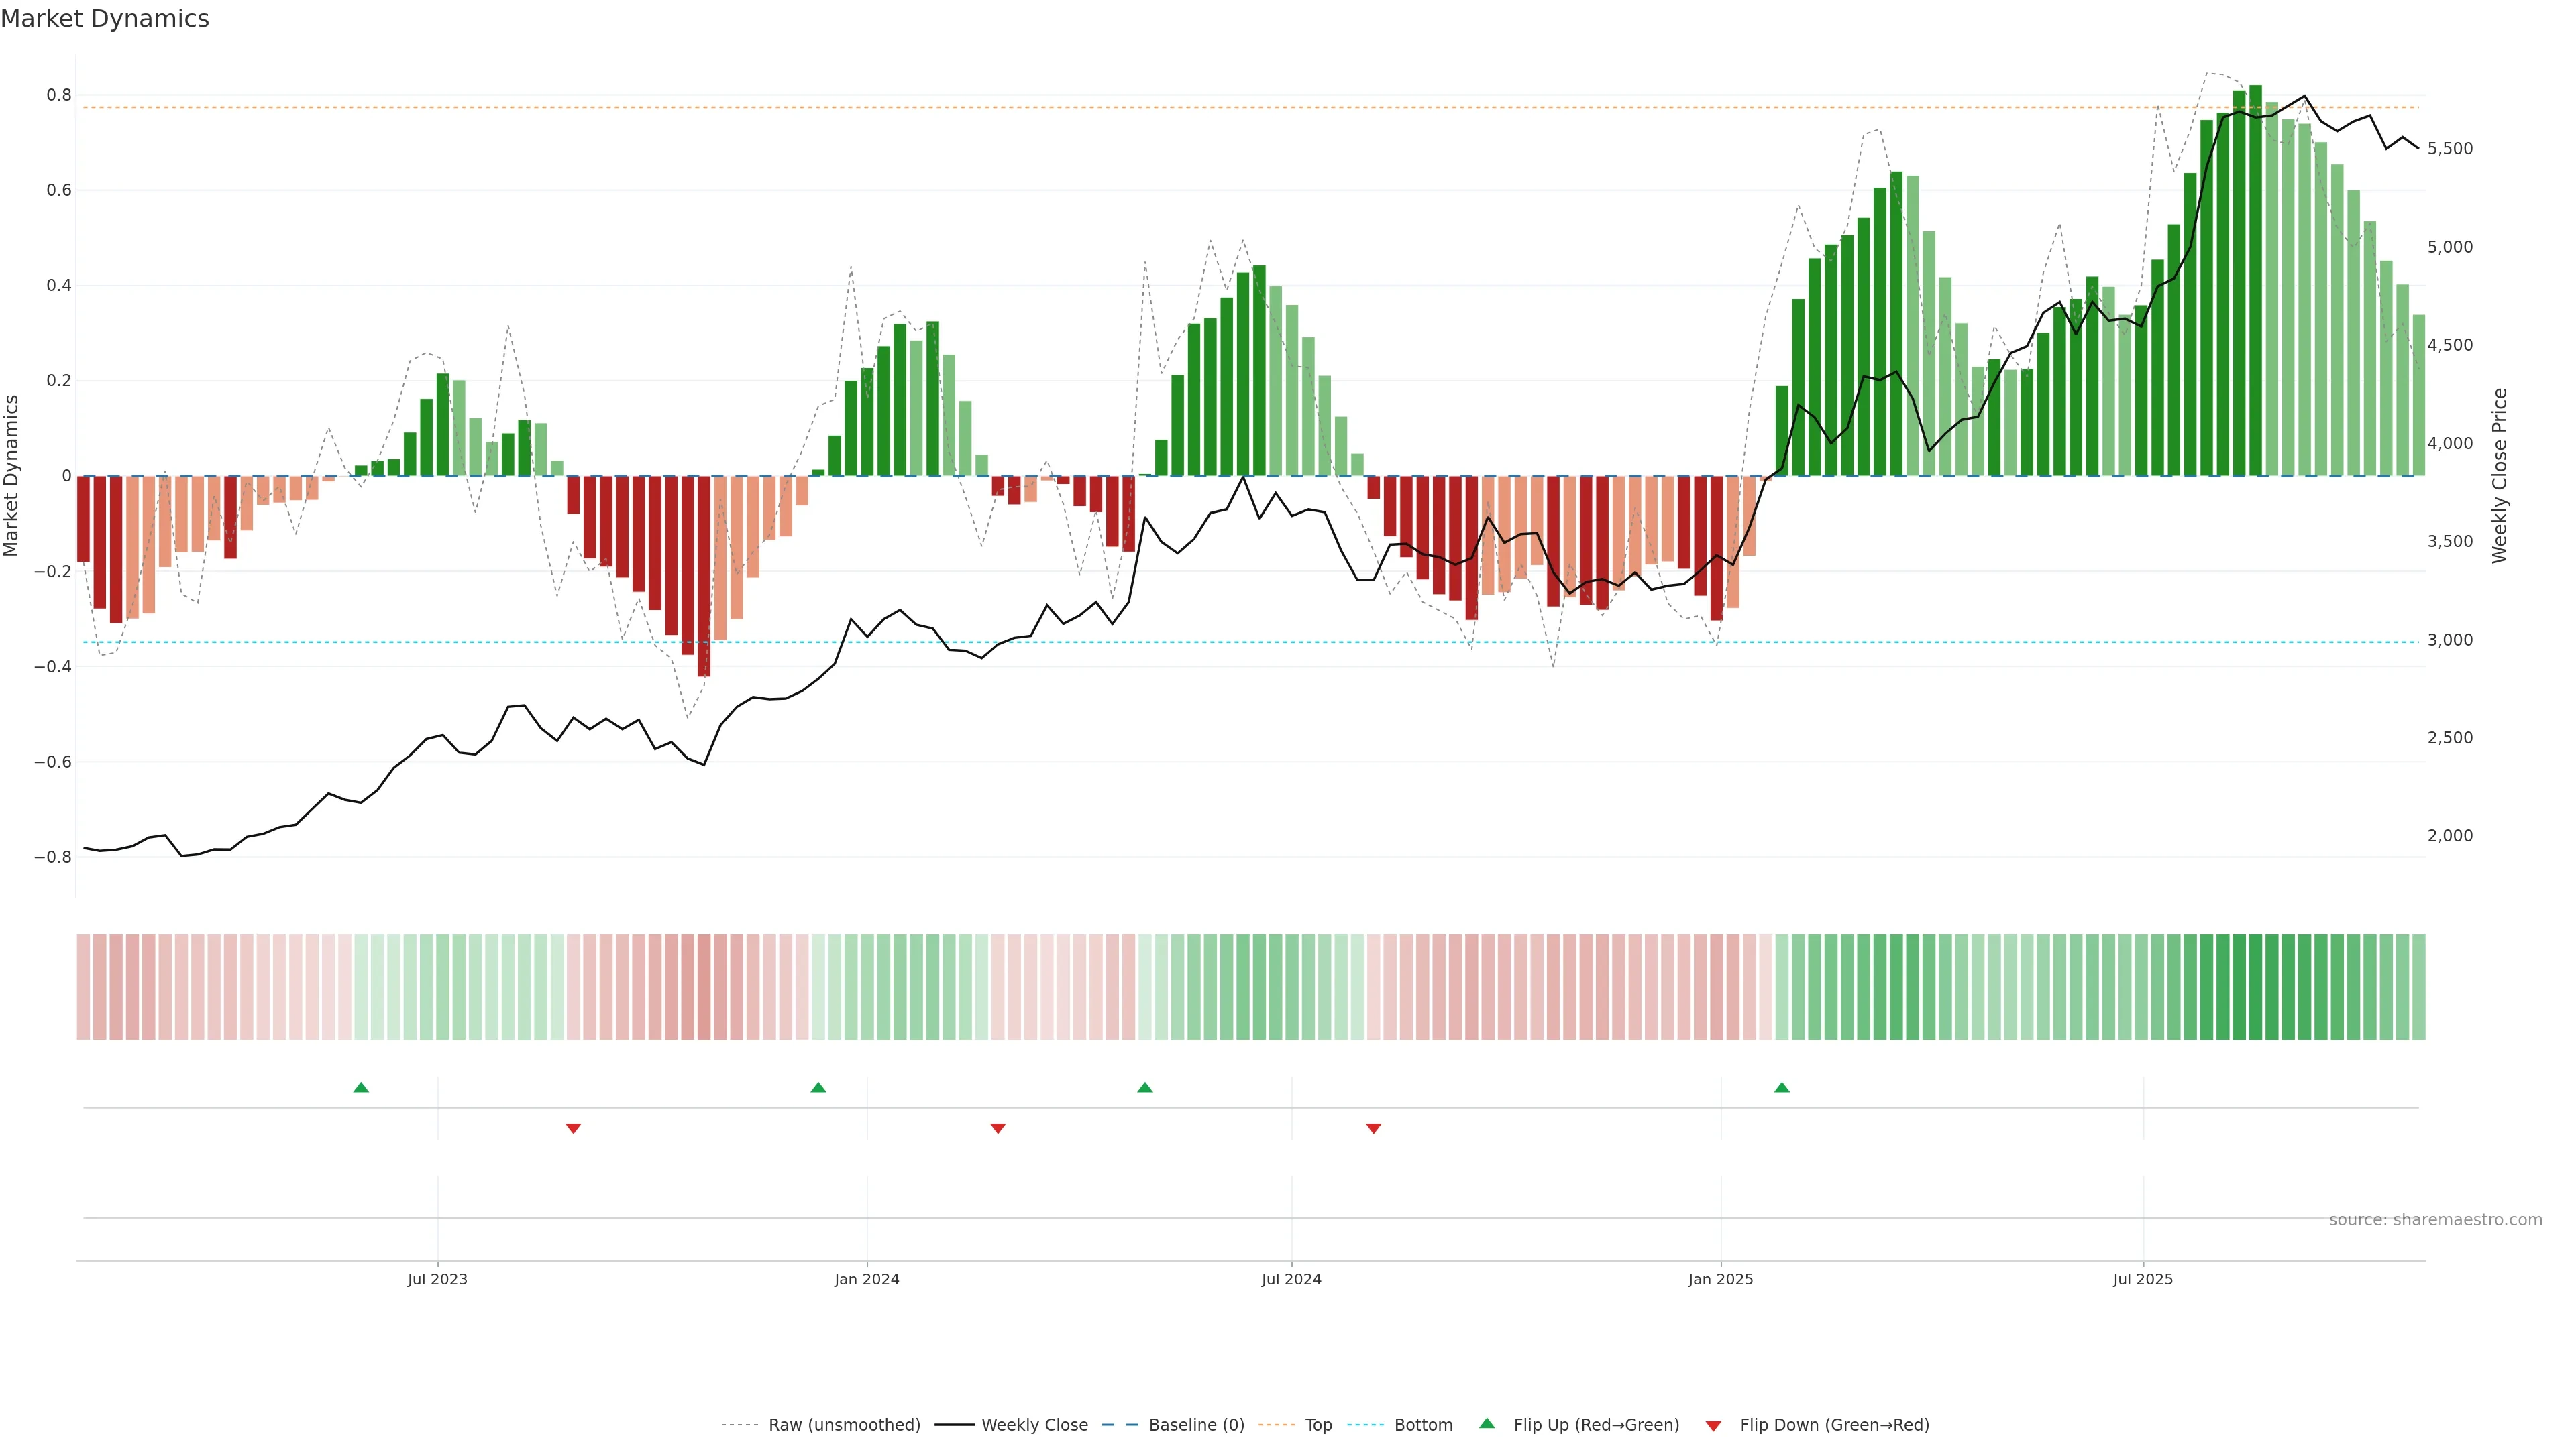The height and width of the screenshot is (1448, 2576).
Task: Toggle the Flip Down (Green→Red) legend entry
Action: tap(1834, 1425)
